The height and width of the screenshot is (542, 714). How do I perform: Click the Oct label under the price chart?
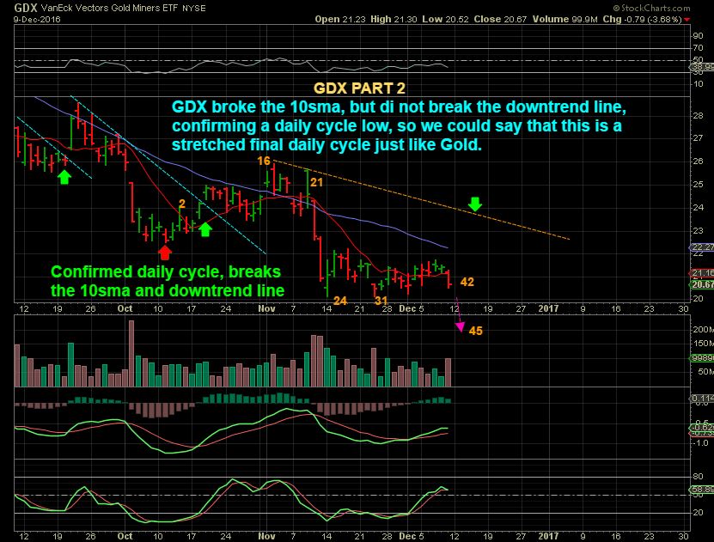(x=125, y=308)
